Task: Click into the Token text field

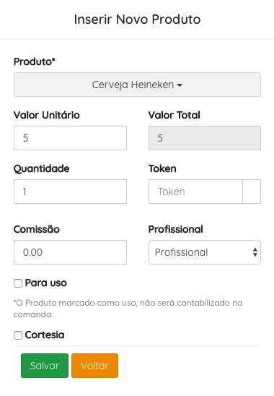Action: pos(195,191)
